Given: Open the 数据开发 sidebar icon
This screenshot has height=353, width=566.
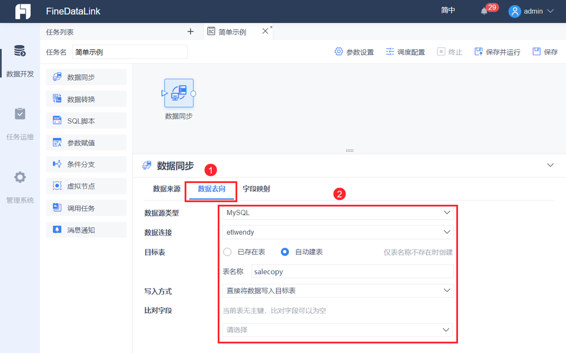Looking at the screenshot, I should 20,51.
